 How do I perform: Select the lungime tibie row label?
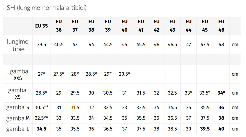click(x=18, y=45)
